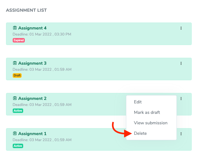The image size is (199, 157).
Task: Click the clipboard icon beside Assignment 2
Action: click(15, 98)
